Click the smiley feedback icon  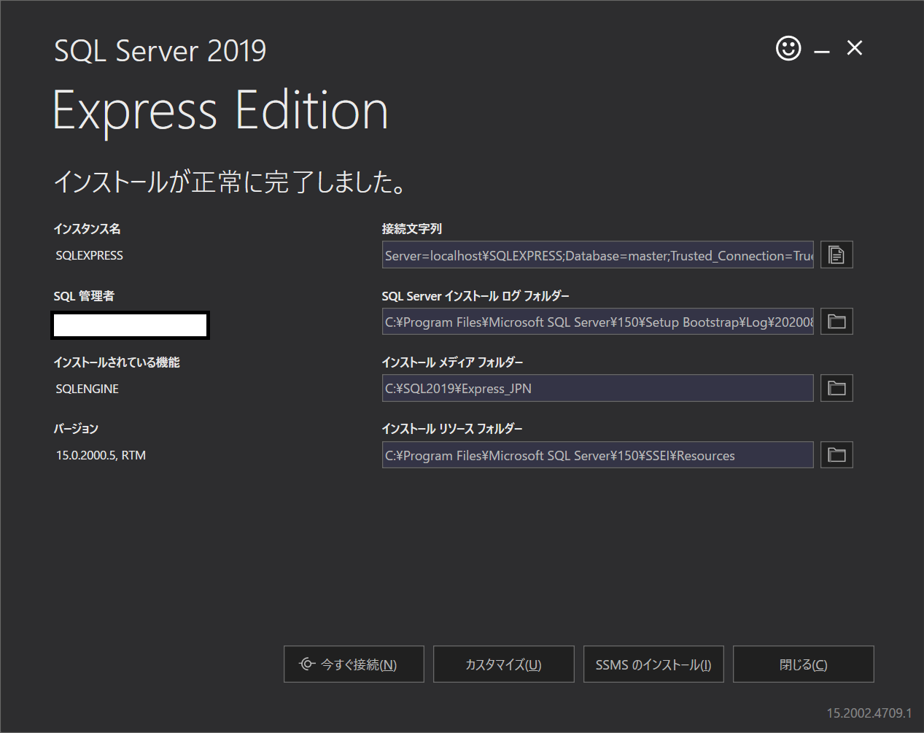click(x=788, y=48)
